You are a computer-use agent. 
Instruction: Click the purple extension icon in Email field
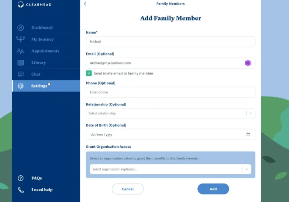(248, 63)
